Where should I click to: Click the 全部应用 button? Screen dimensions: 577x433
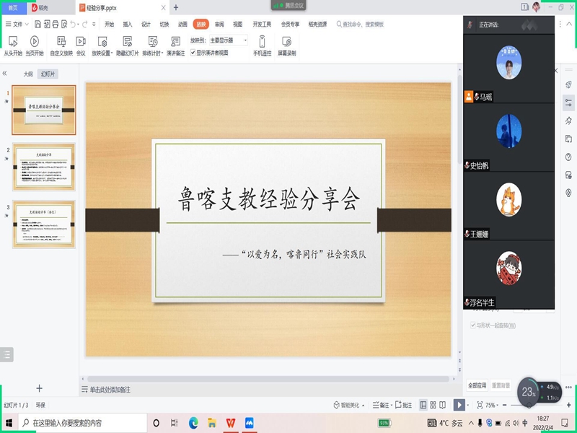pos(477,385)
